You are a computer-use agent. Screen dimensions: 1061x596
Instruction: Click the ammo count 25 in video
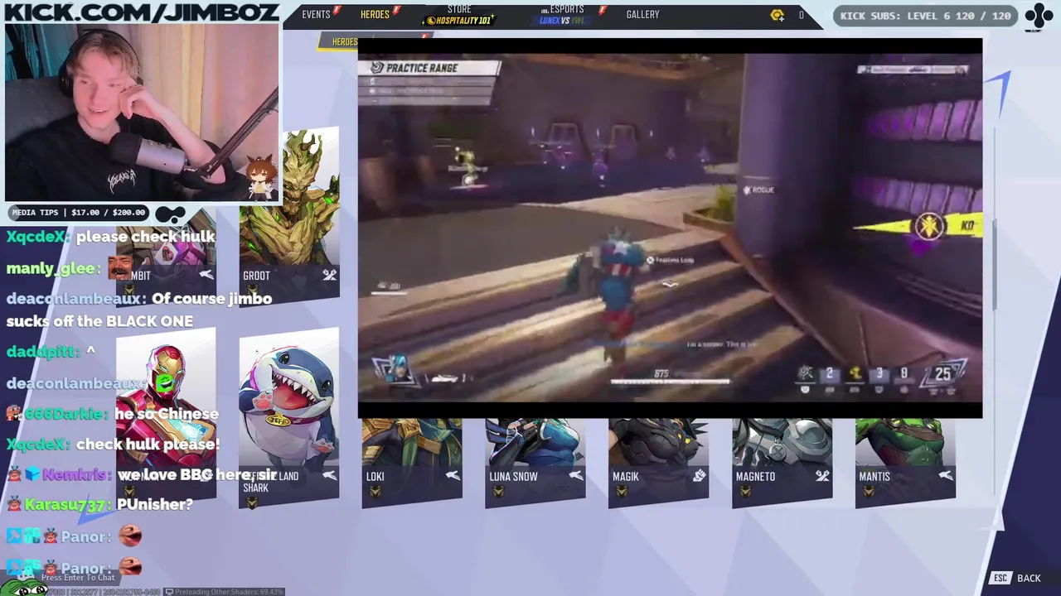(x=942, y=374)
